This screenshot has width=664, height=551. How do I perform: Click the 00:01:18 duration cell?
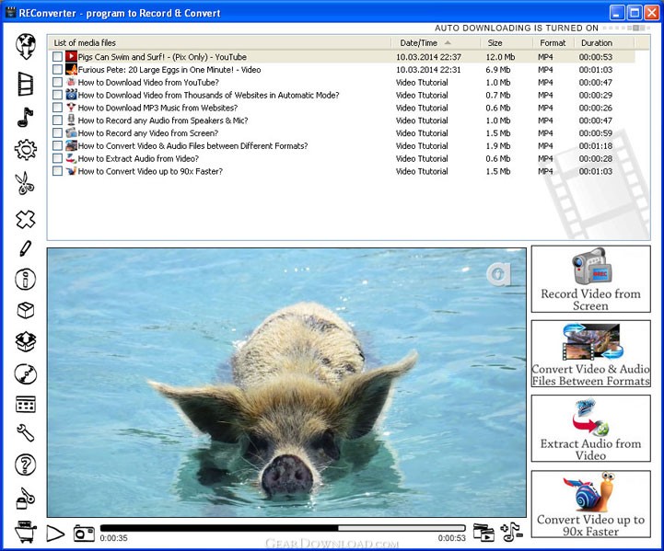[596, 145]
